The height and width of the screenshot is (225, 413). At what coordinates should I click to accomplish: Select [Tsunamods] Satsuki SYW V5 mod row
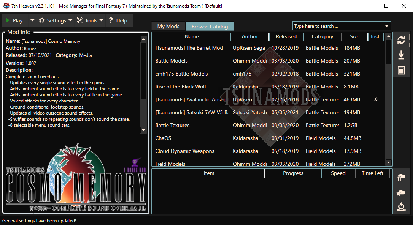[x=268, y=112]
